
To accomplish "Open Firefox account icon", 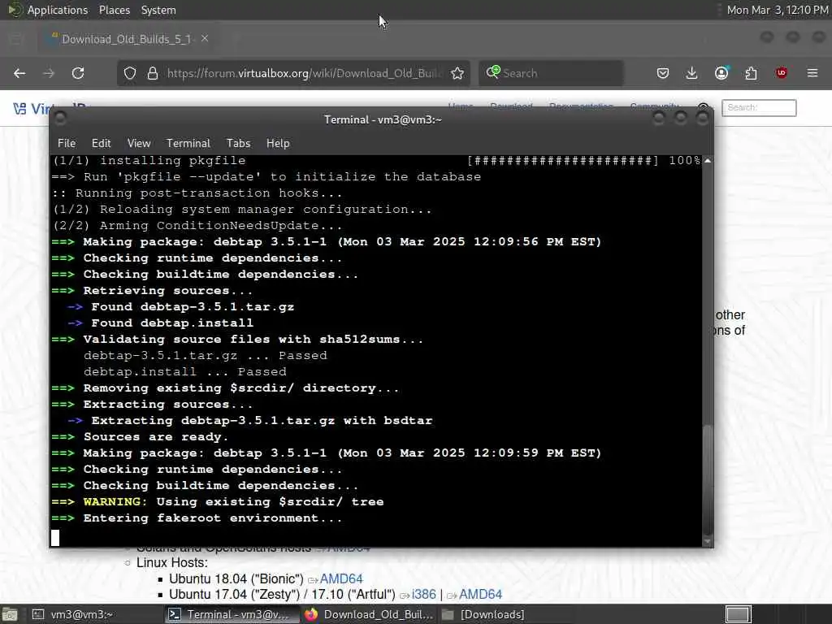I will [721, 73].
